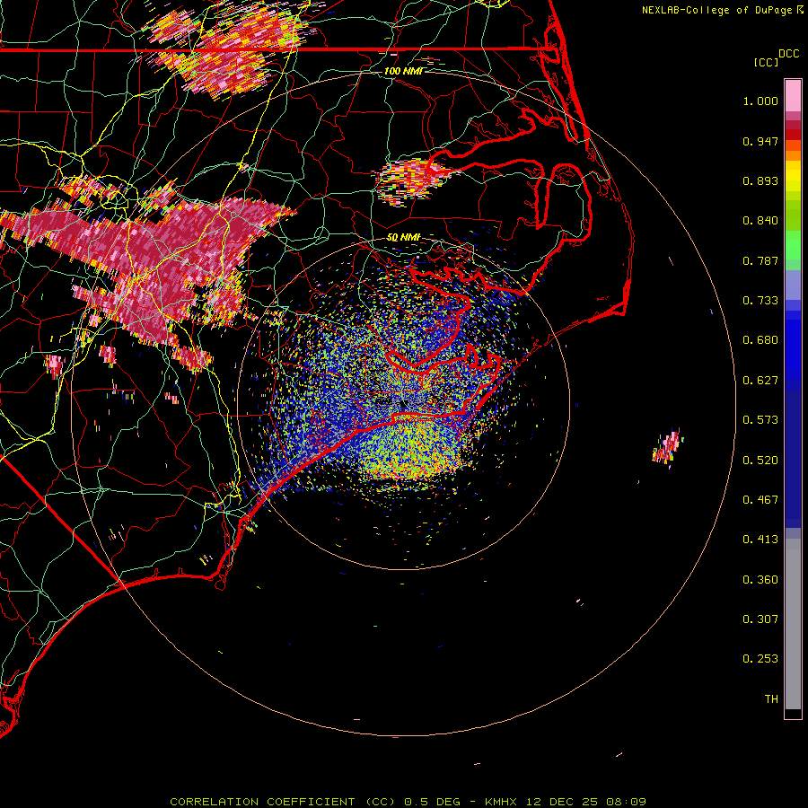Click the 50 NMI range ring label
808x808 pixels.
403,237
